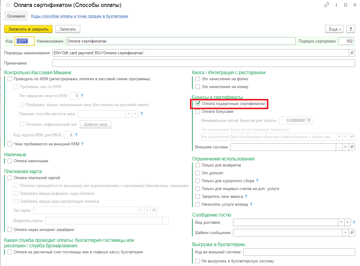The image size is (360, 266).
Task: Check Оплата наличными
Action: pyautogui.click(x=10, y=161)
